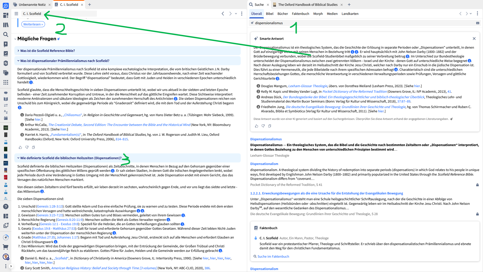The height and width of the screenshot is (272, 483).
Task: Switch to the Faktenbuch search tab
Action: point(300,14)
